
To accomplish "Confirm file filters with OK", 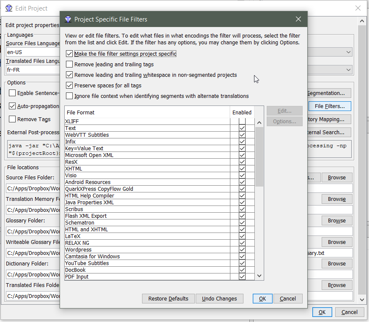I will (262, 298).
